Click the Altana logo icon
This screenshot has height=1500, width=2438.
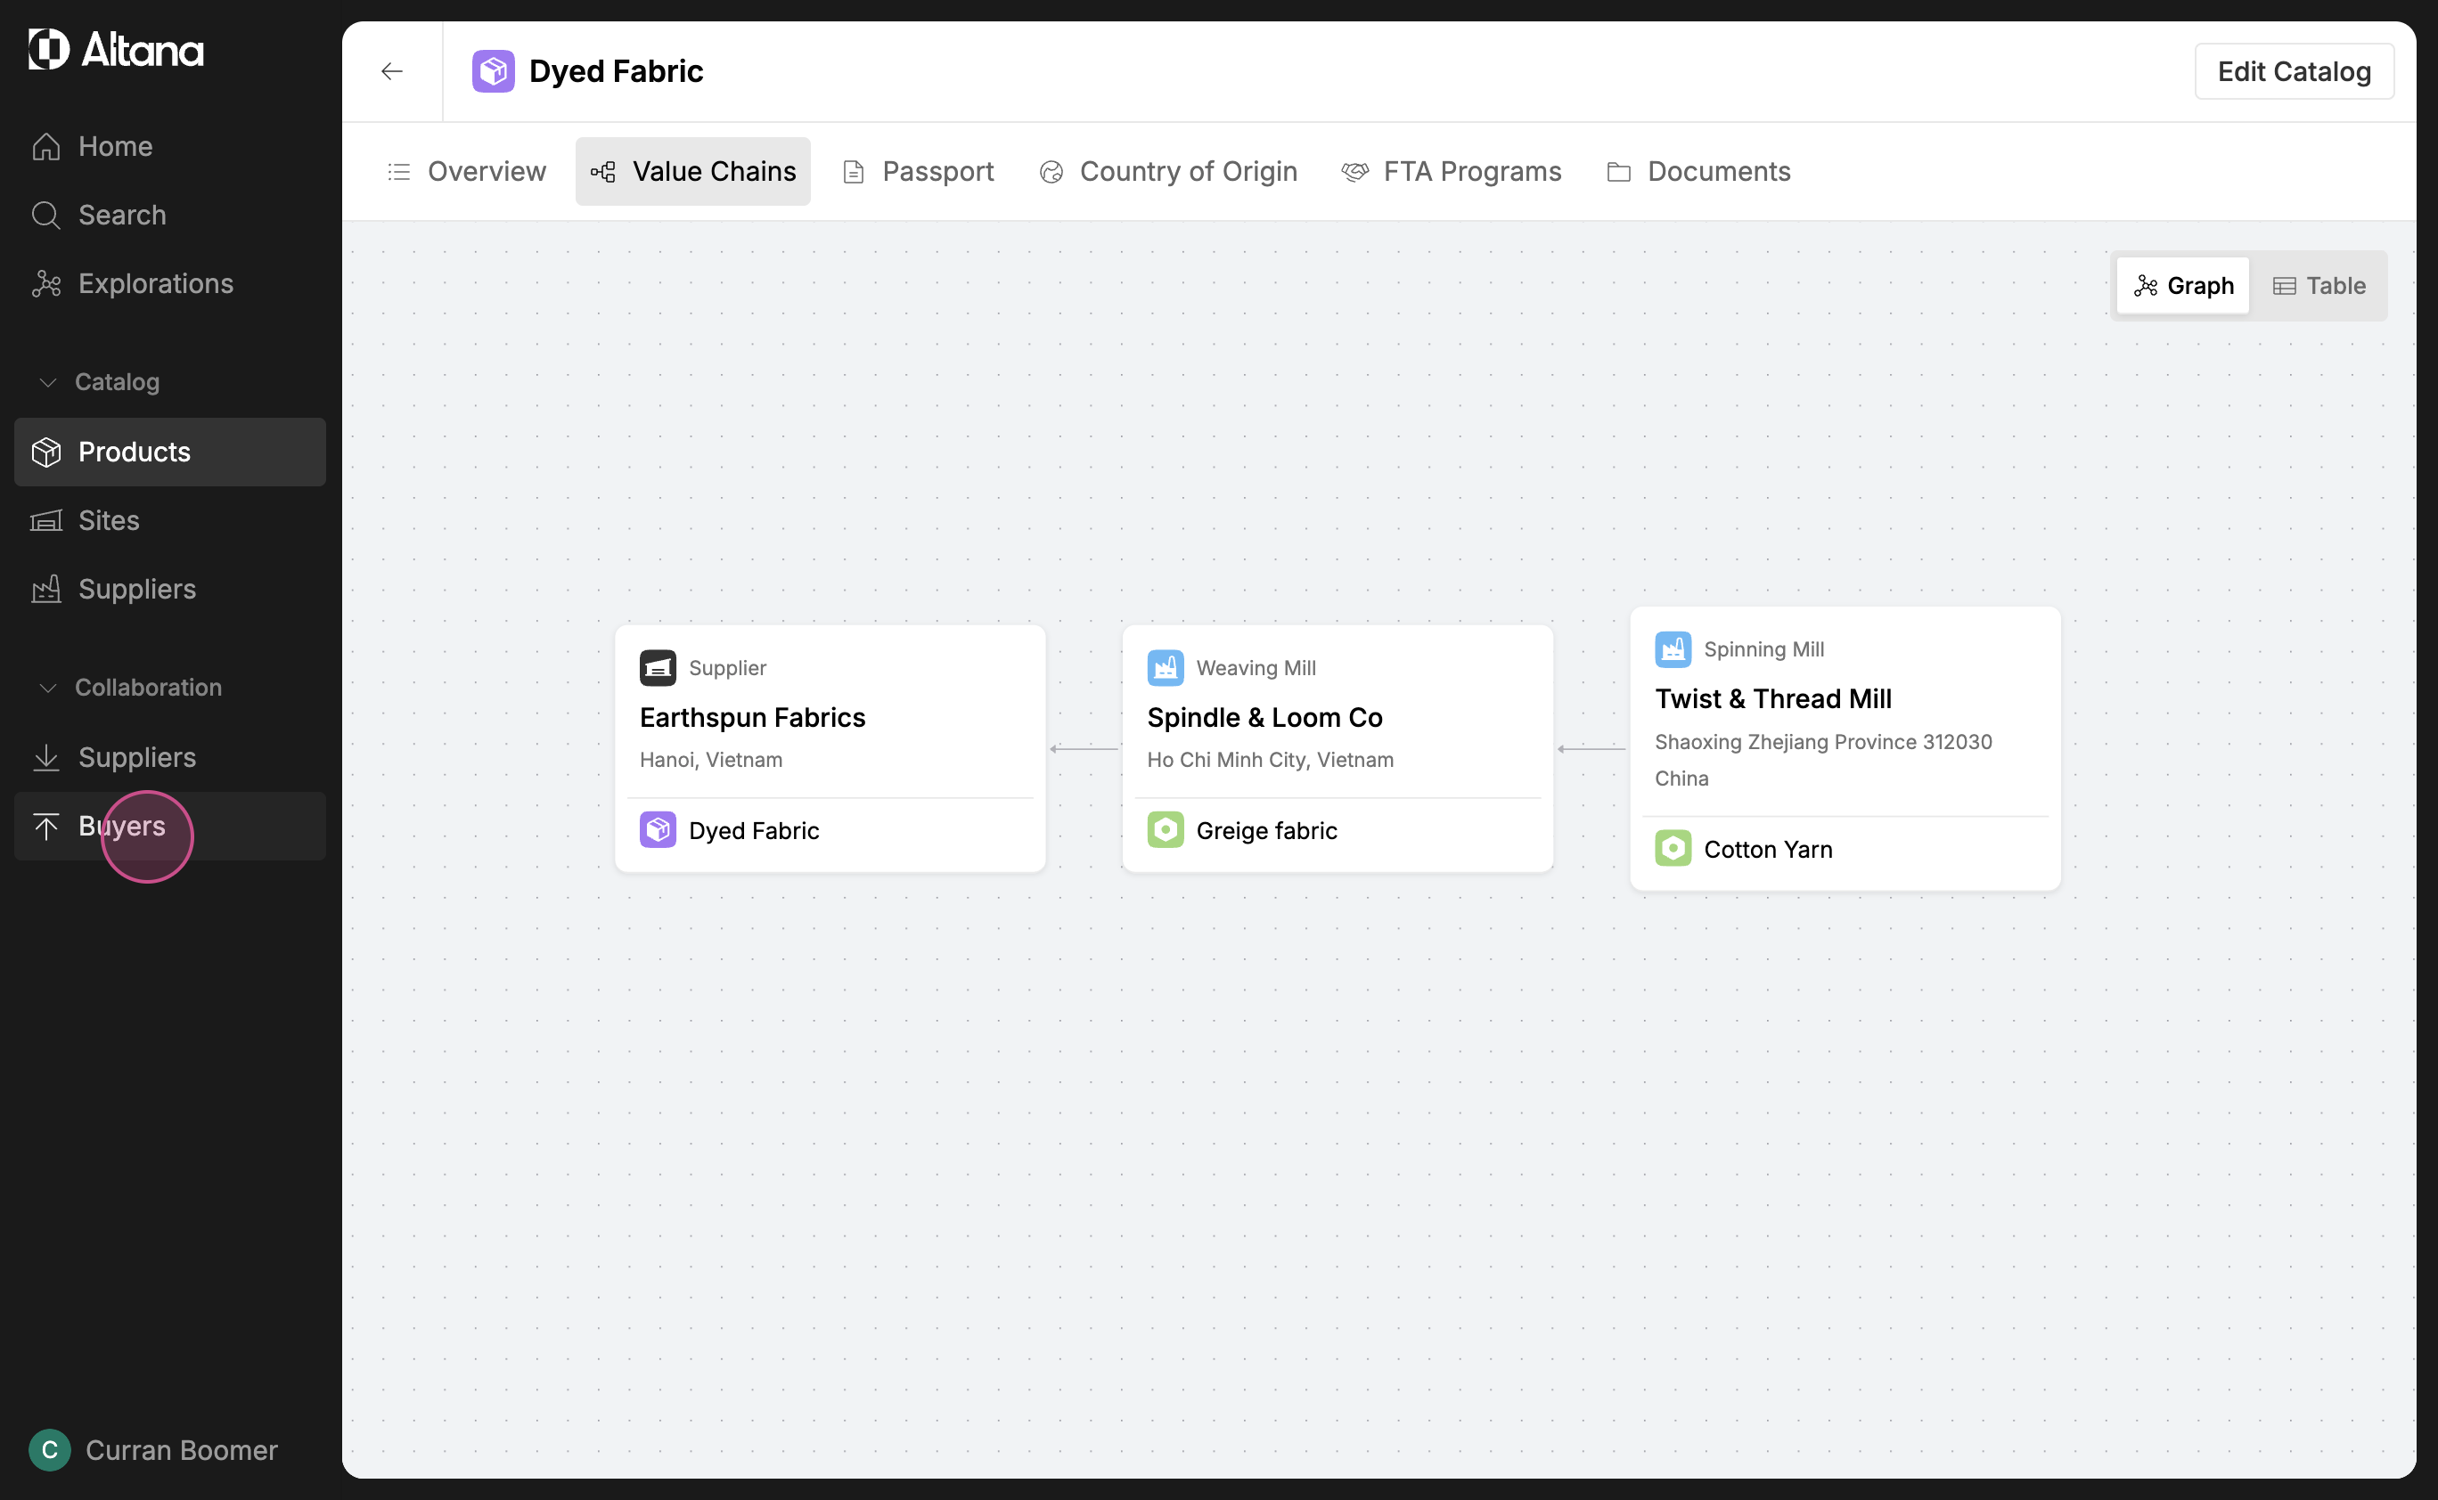(x=49, y=49)
